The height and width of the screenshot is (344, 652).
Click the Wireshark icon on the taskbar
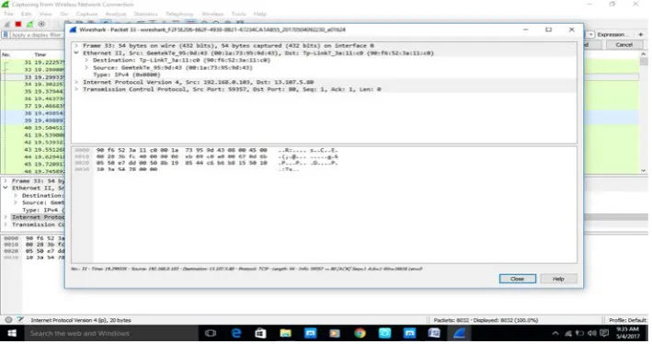click(x=459, y=333)
